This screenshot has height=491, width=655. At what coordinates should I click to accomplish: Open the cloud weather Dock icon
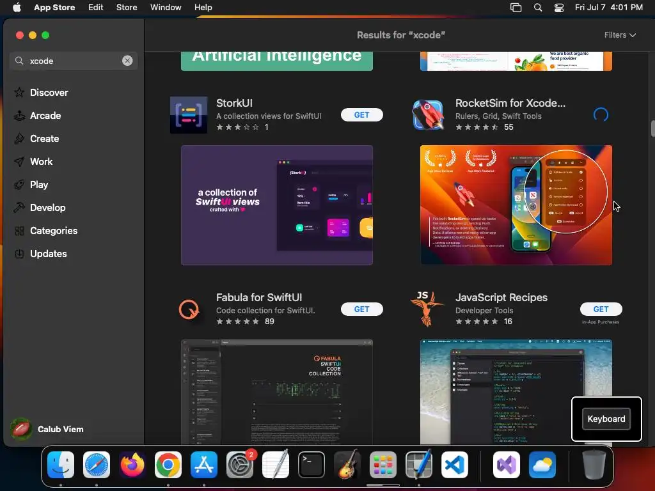click(x=542, y=465)
